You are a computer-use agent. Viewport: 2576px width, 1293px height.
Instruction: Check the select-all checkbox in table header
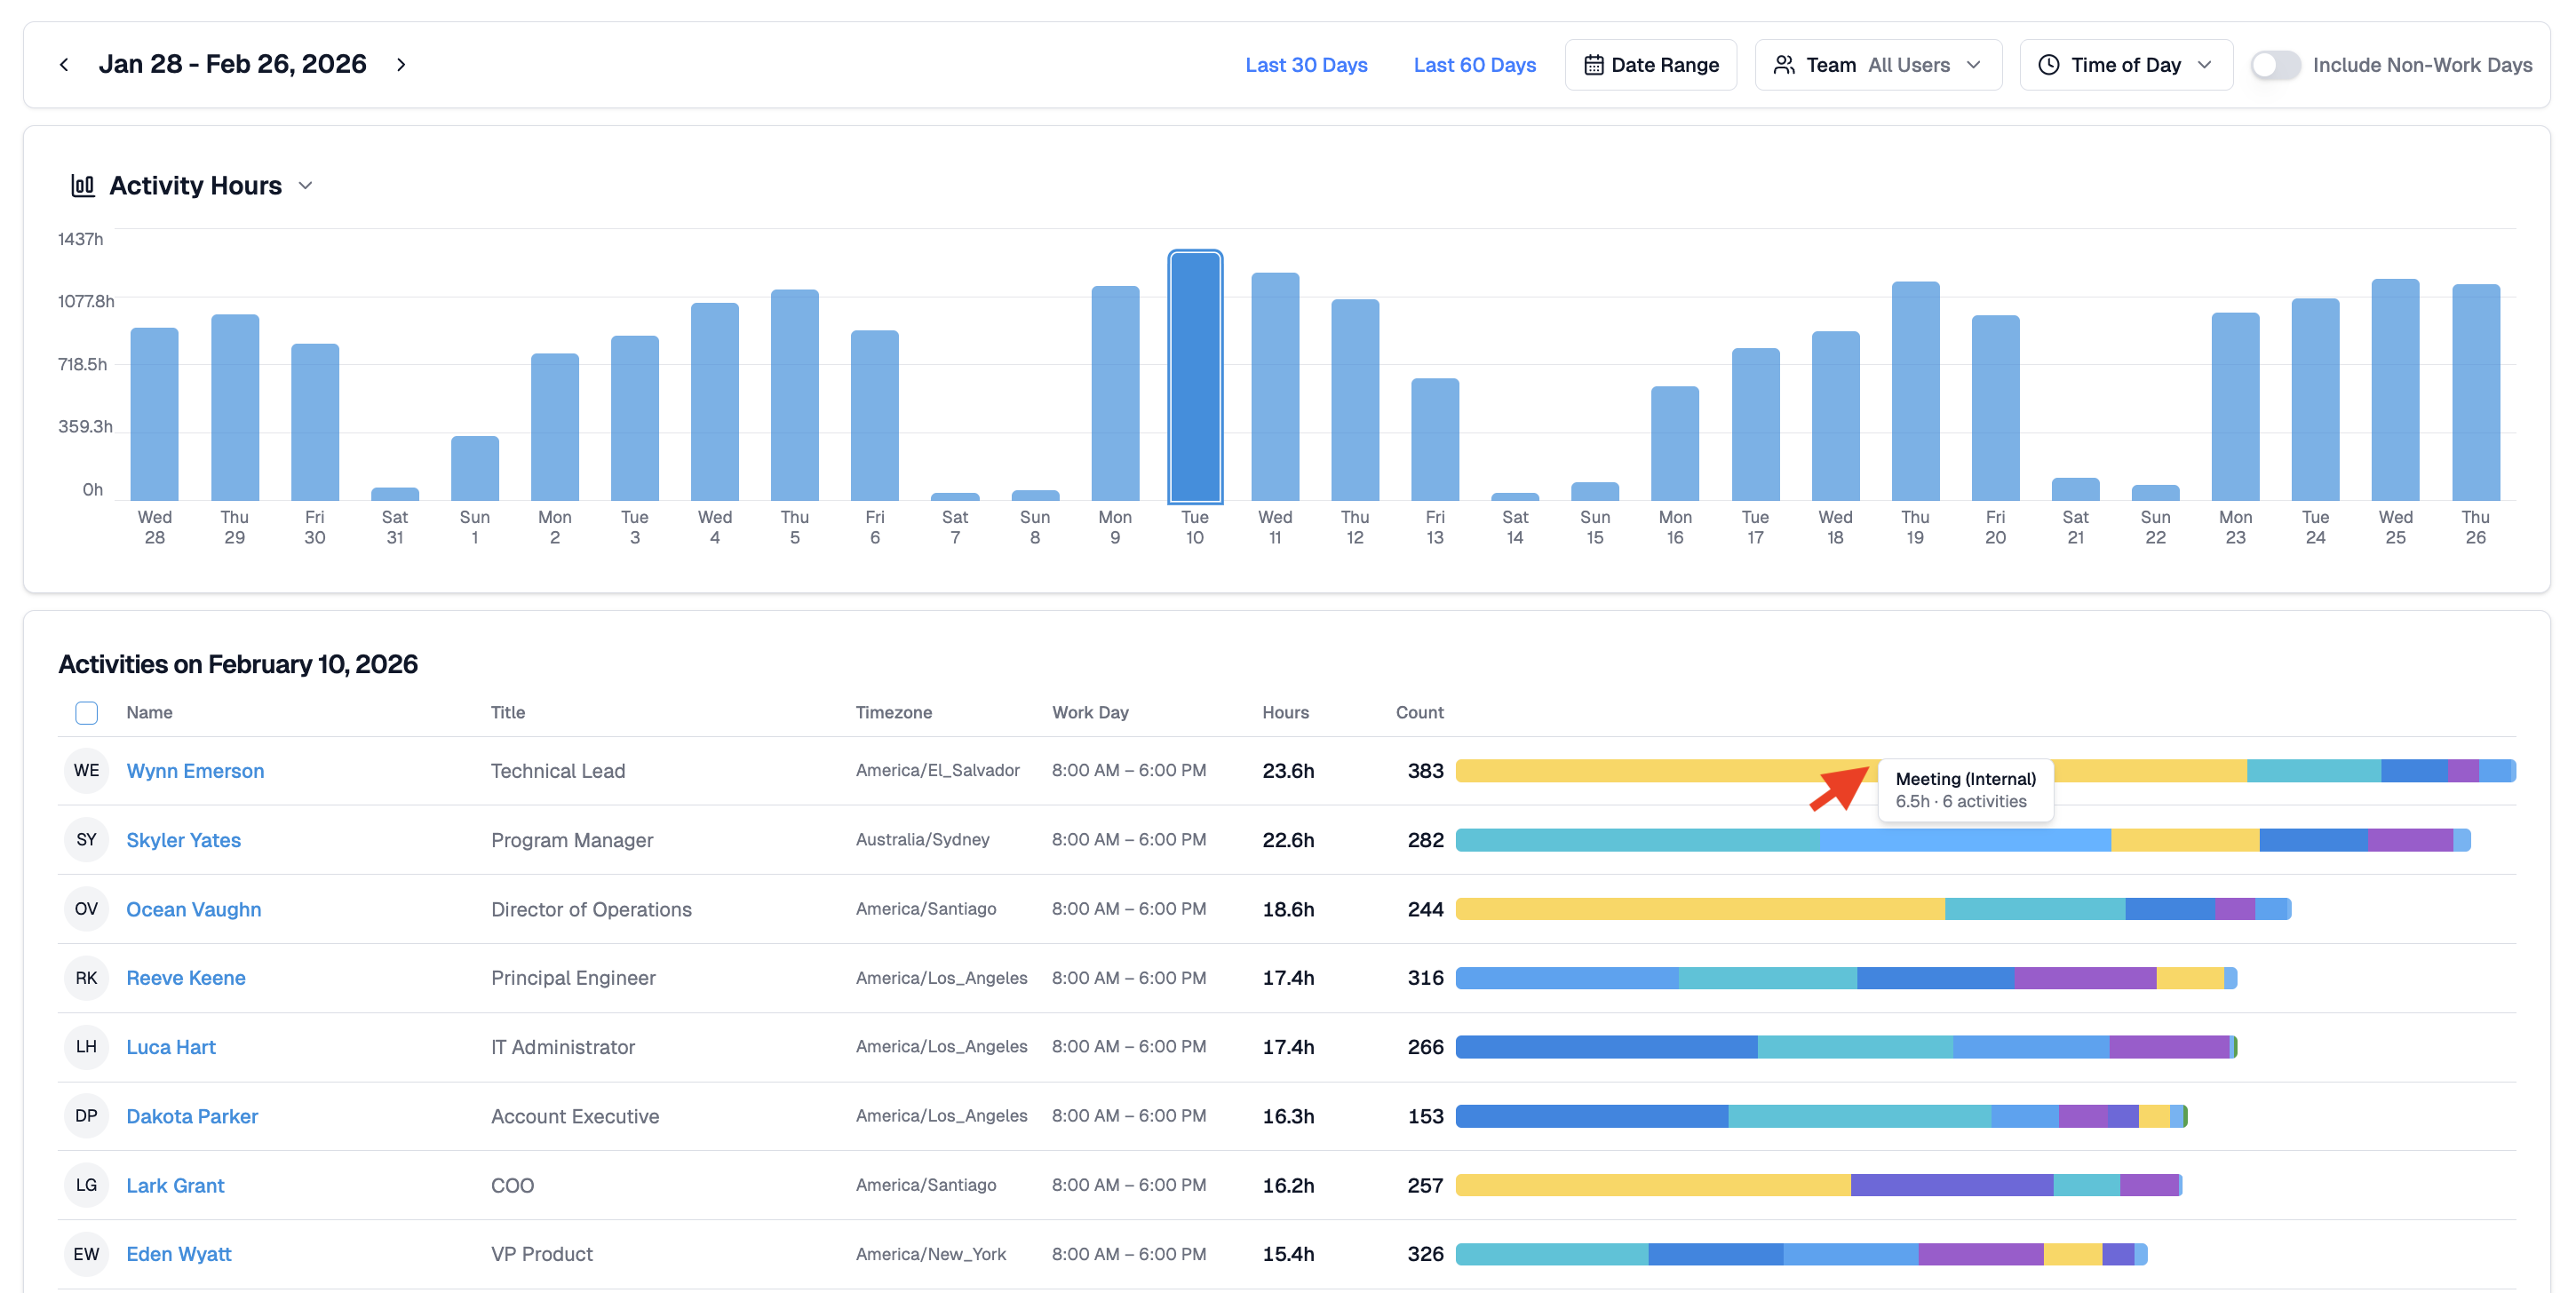click(87, 712)
